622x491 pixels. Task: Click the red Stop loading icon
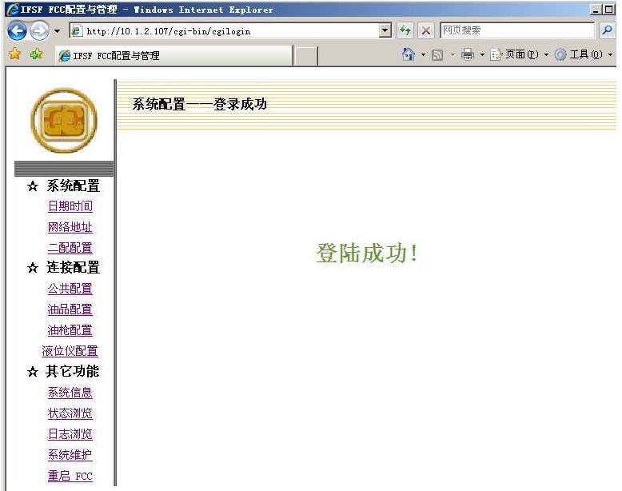click(426, 30)
